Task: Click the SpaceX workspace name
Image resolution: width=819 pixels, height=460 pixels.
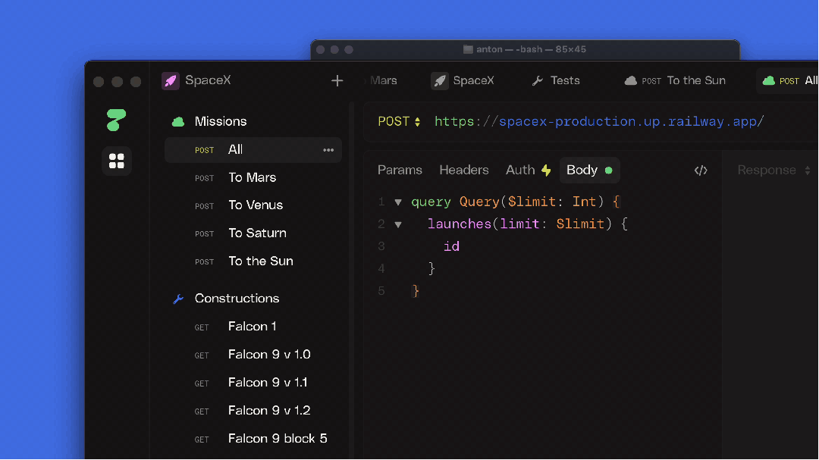Action: tap(208, 80)
